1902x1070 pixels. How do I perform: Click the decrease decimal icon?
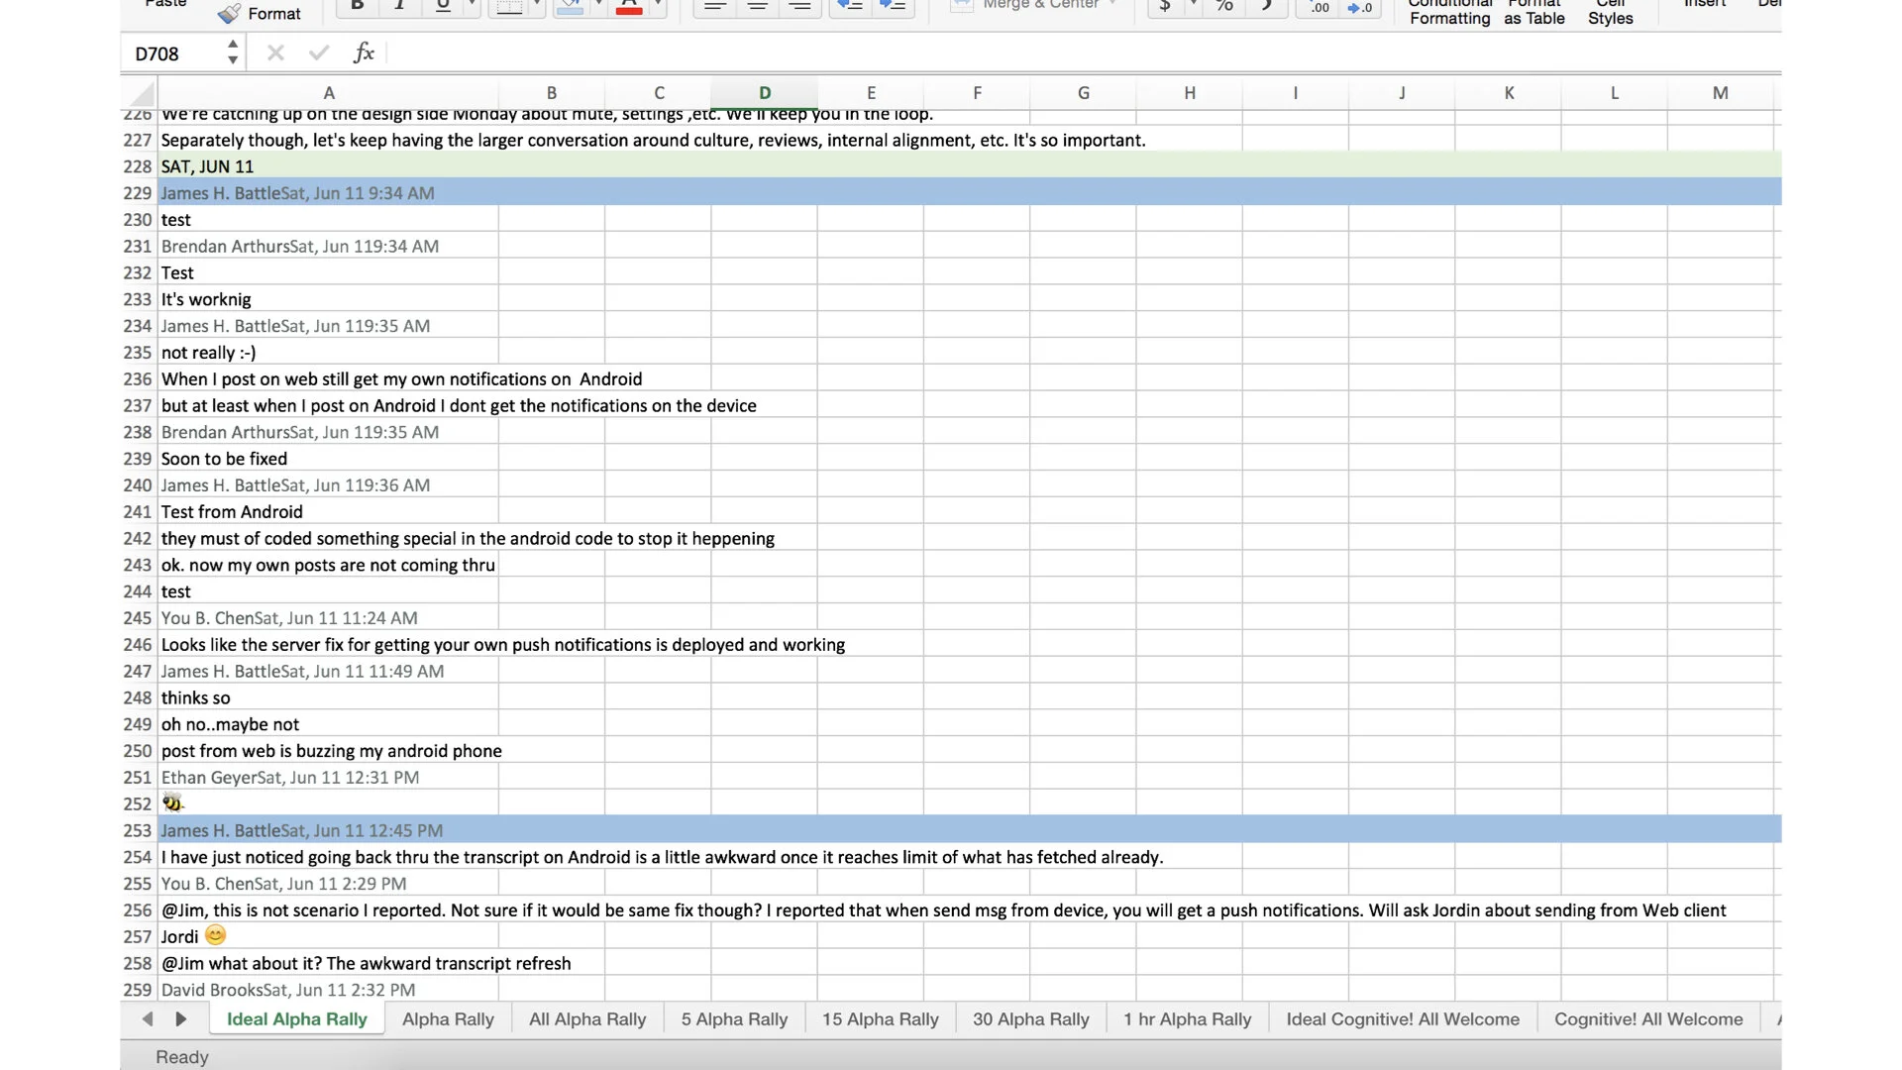(x=1360, y=8)
